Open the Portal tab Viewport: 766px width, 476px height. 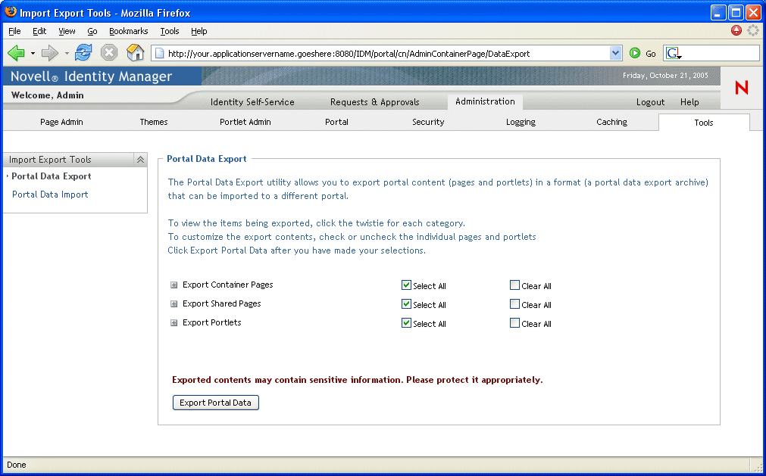pos(336,122)
